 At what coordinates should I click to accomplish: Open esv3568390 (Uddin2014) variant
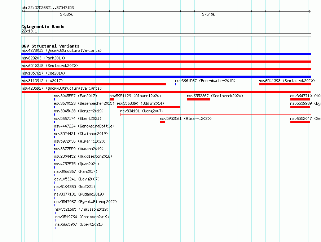tap(140, 103)
